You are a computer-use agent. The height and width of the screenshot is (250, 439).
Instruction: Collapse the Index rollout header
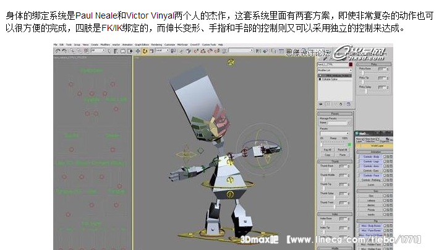pyautogui.click(x=335, y=214)
